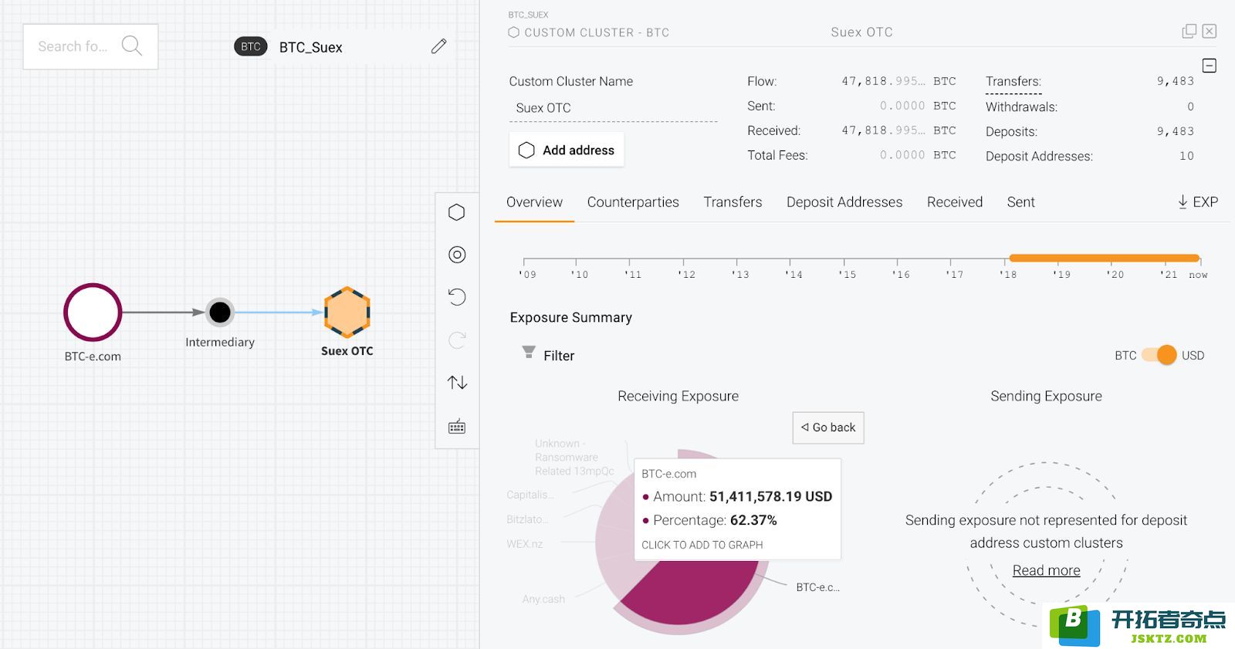Screen dimensions: 1235x649
Task: Select the black Intermediary node
Action: coord(220,312)
